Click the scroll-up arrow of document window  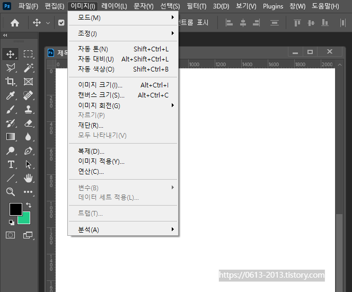click(340, 65)
